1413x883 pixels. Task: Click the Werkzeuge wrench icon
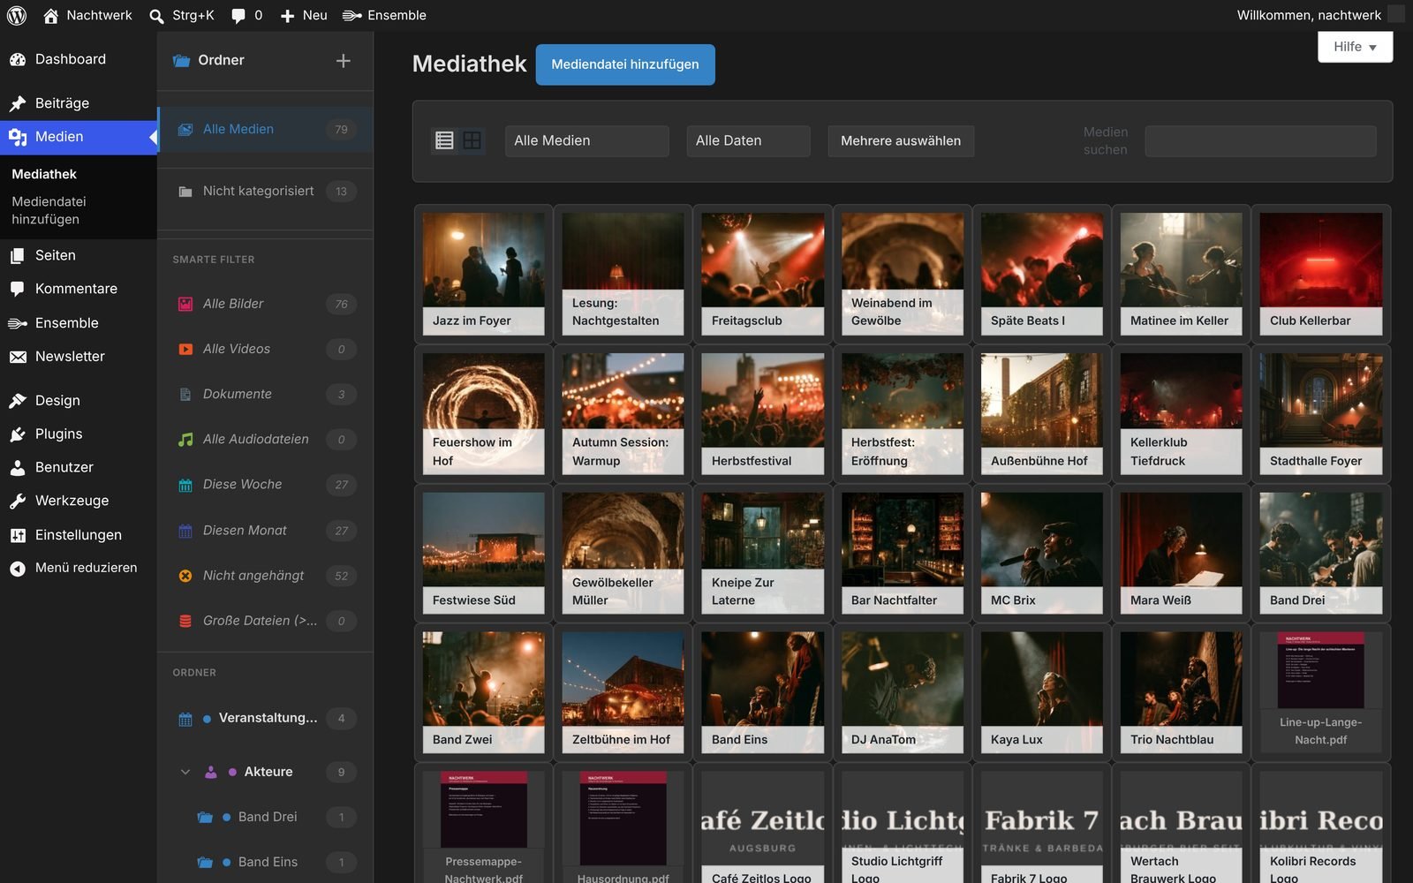18,501
